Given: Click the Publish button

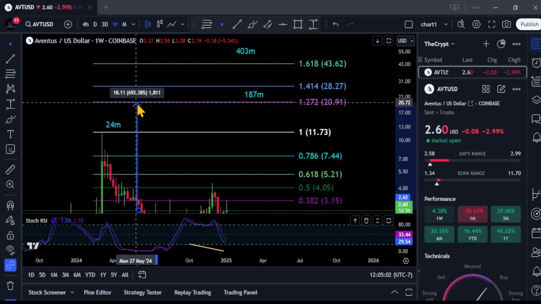Looking at the screenshot, I should (x=529, y=24).
